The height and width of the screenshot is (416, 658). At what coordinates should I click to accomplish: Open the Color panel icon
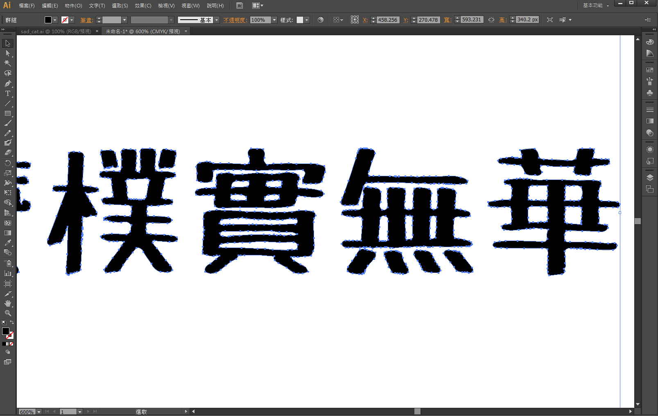click(x=650, y=42)
